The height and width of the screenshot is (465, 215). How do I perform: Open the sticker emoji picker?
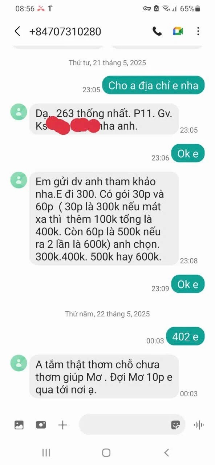tap(176, 425)
